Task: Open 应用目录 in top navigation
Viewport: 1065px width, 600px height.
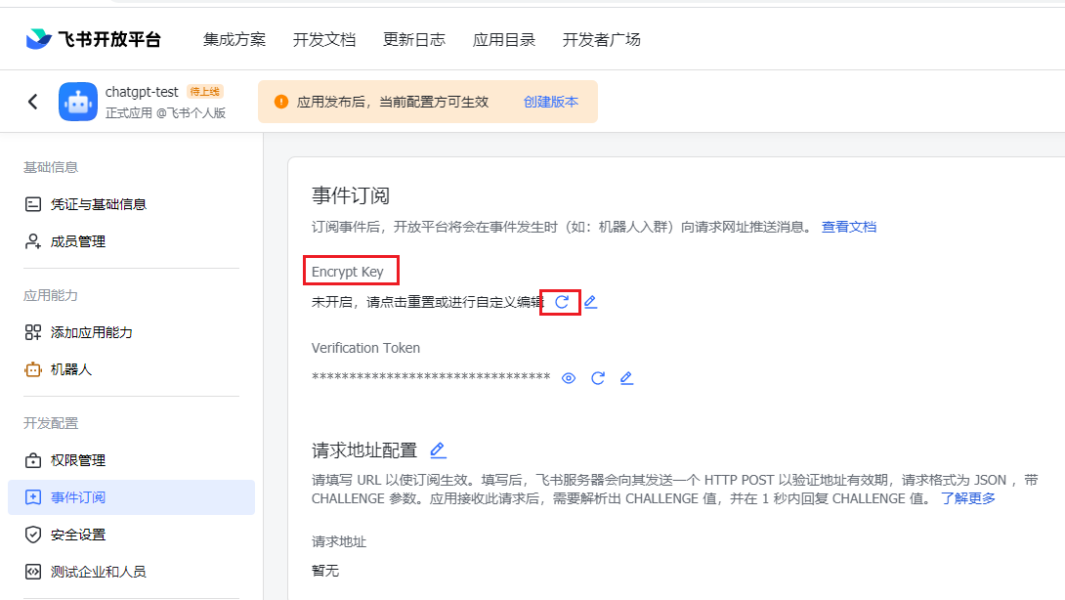Action: [x=504, y=39]
